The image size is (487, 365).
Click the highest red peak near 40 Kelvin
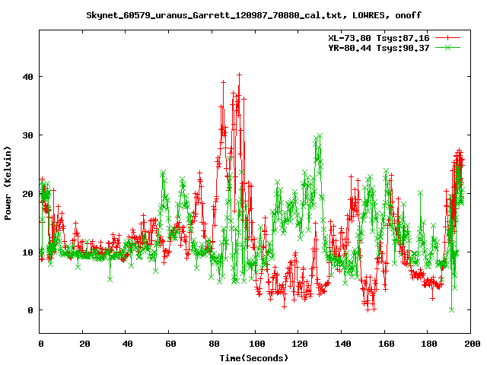click(239, 75)
